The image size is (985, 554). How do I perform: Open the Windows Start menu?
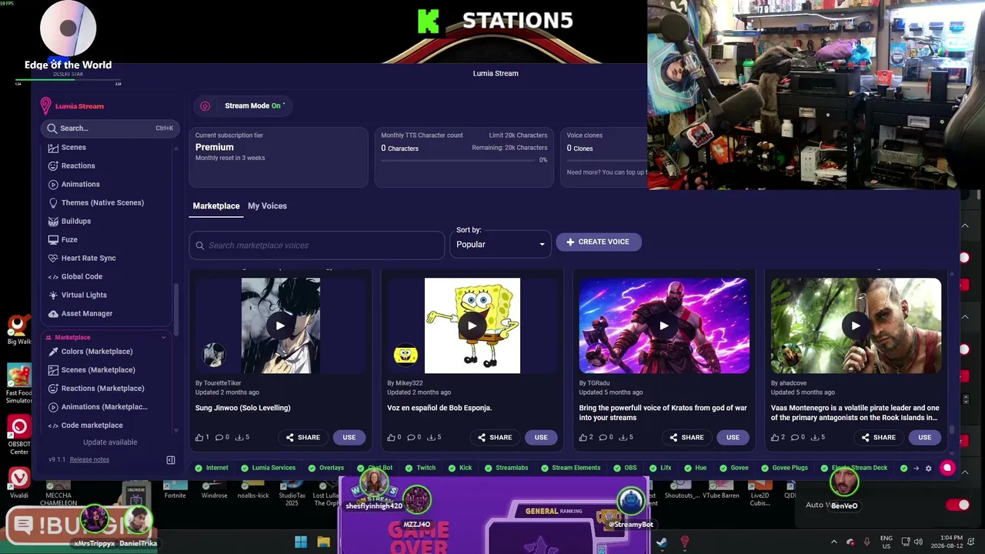tap(301, 542)
